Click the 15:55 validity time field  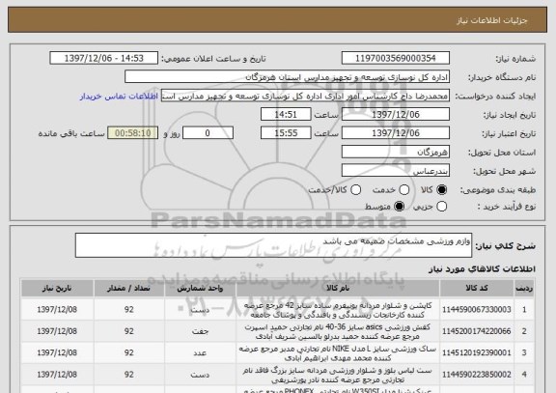[286, 133]
